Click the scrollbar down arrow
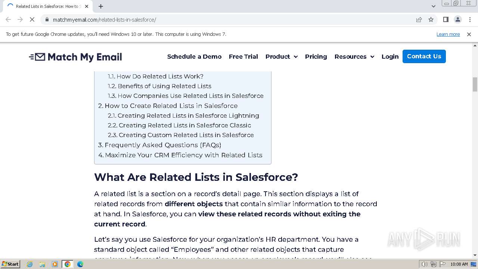 pyautogui.click(x=475, y=256)
